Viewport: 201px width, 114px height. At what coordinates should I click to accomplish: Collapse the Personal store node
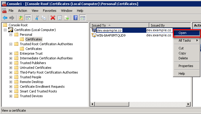point(11,35)
